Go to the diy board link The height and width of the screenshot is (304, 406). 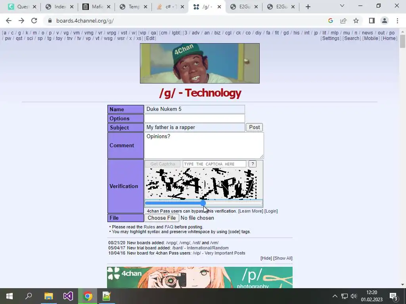pyautogui.click(x=259, y=33)
